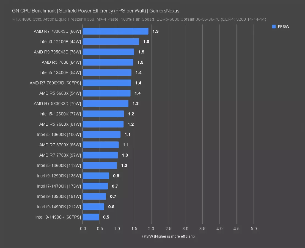Click the AMD R7 7800X3D [60FPS] bar
The width and height of the screenshot is (305, 248).
(107, 83)
